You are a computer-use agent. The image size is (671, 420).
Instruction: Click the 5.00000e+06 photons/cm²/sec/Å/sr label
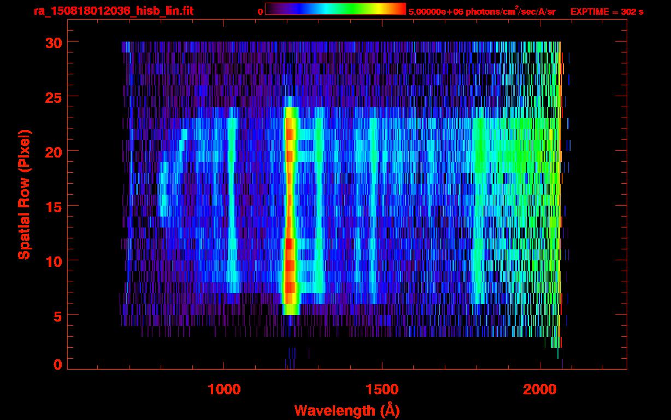pyautogui.click(x=482, y=11)
